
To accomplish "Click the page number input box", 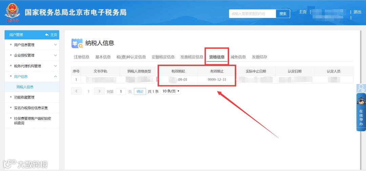I will (x=121, y=91).
